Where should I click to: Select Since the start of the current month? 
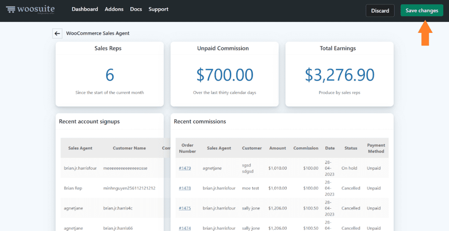click(x=110, y=92)
